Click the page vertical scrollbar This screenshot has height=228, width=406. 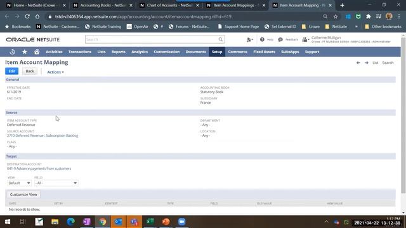click(403, 115)
